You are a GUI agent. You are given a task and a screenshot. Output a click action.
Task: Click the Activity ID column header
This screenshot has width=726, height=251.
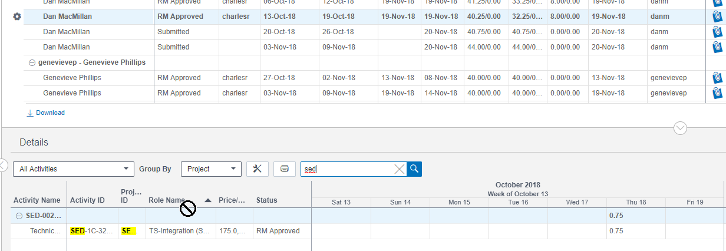click(x=87, y=200)
